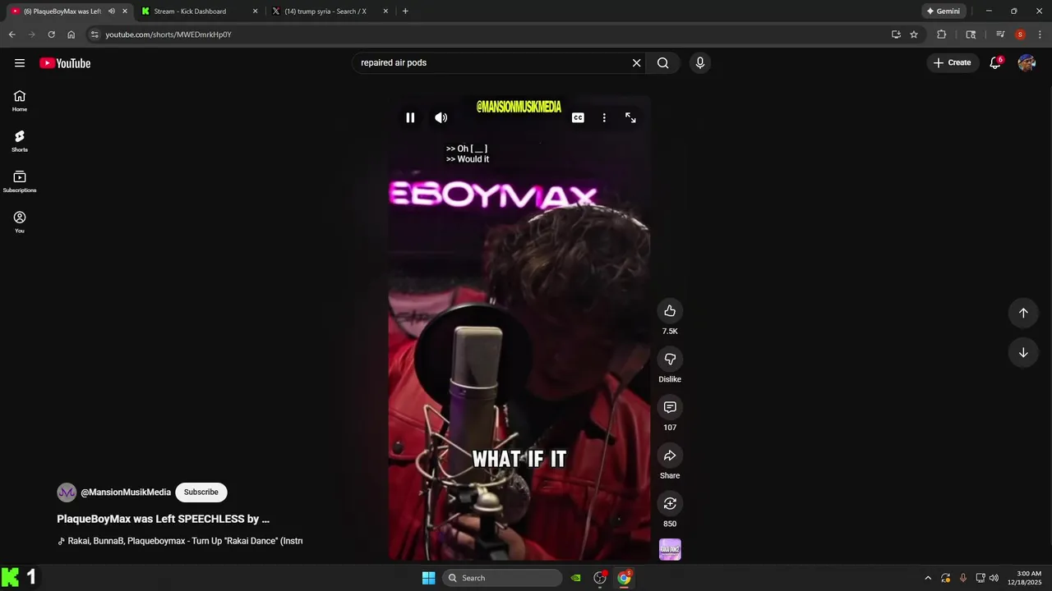Screen dimensions: 1052x591
Task: Open the Create button
Action: 953,62
